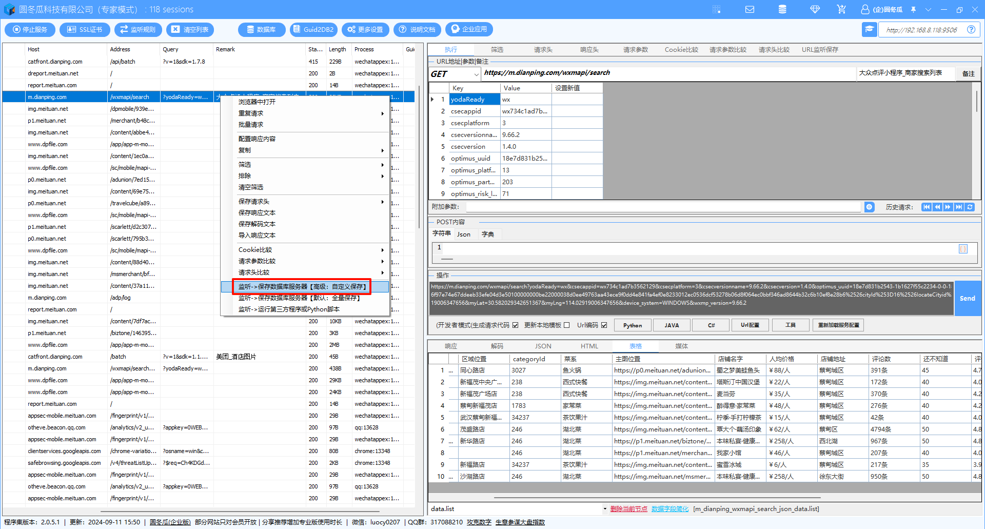Click the graduation cap tutorial icon
985x529 pixels.
pos(869,29)
